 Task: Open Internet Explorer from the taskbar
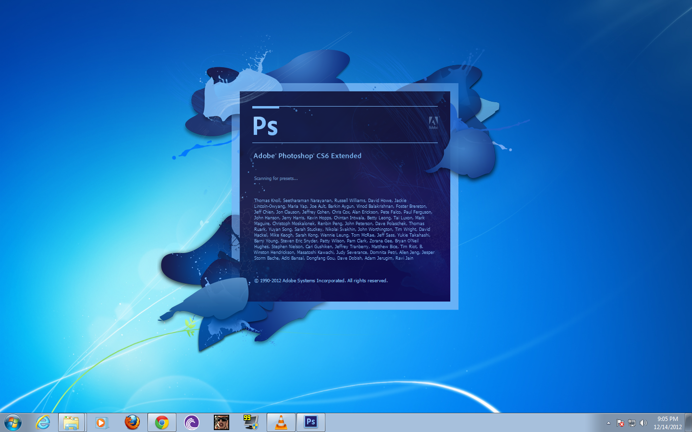[42, 422]
